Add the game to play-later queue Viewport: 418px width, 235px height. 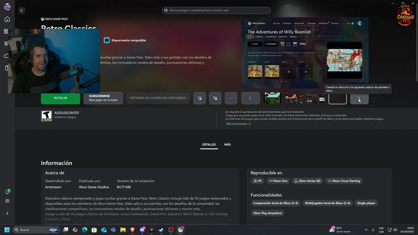(215, 98)
